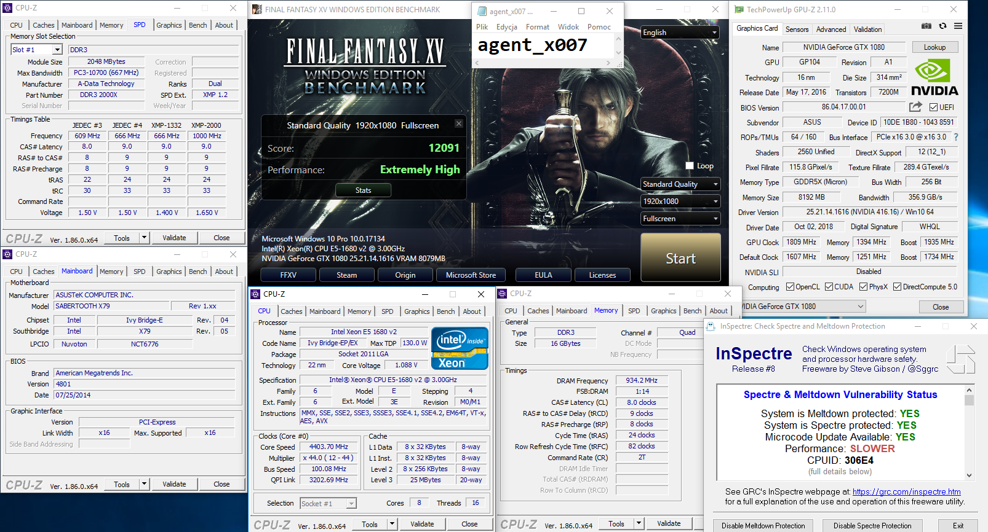The height and width of the screenshot is (532, 988).
Task: Toggle the PhysX checkbox in GPU-Z
Action: 864,287
